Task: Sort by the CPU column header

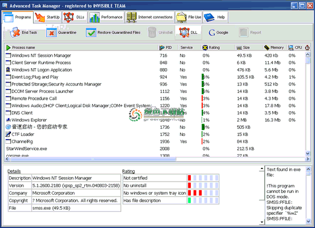Action: pyautogui.click(x=296, y=48)
